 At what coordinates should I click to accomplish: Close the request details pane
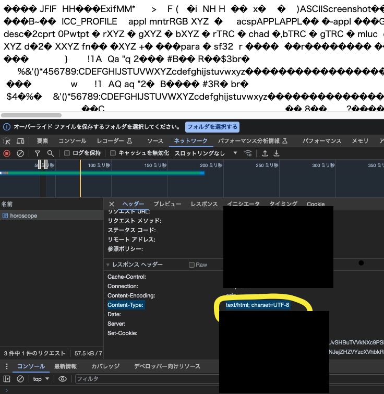point(112,204)
